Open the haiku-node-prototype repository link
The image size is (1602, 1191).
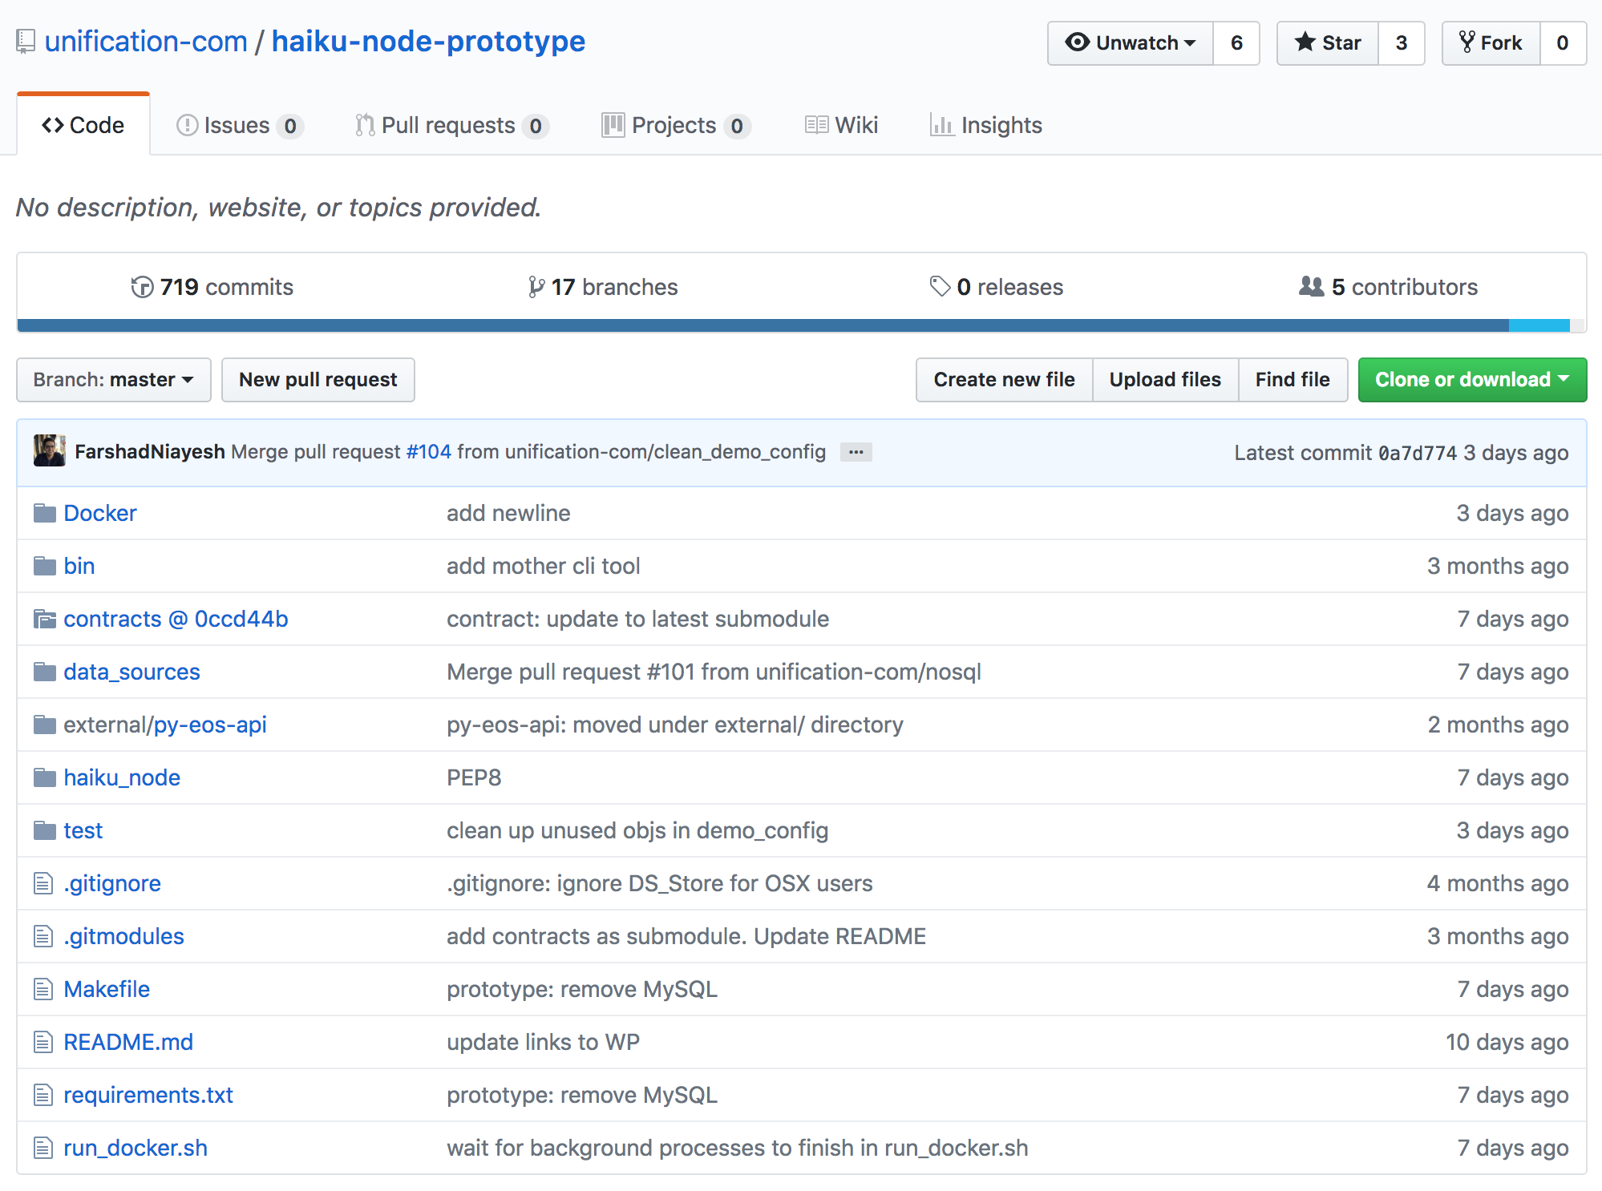429,42
